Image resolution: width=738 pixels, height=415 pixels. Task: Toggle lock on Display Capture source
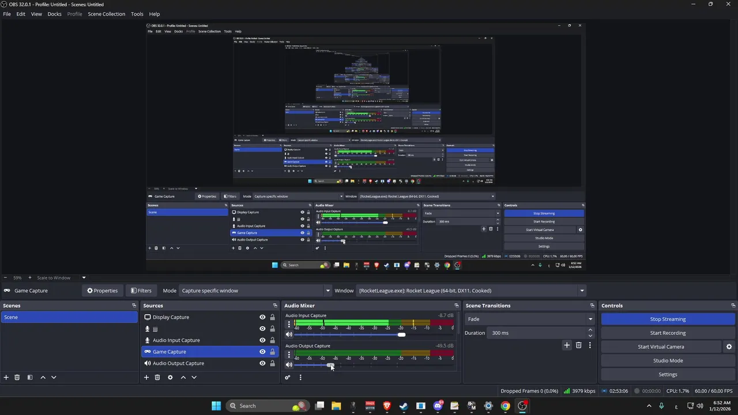point(272,317)
